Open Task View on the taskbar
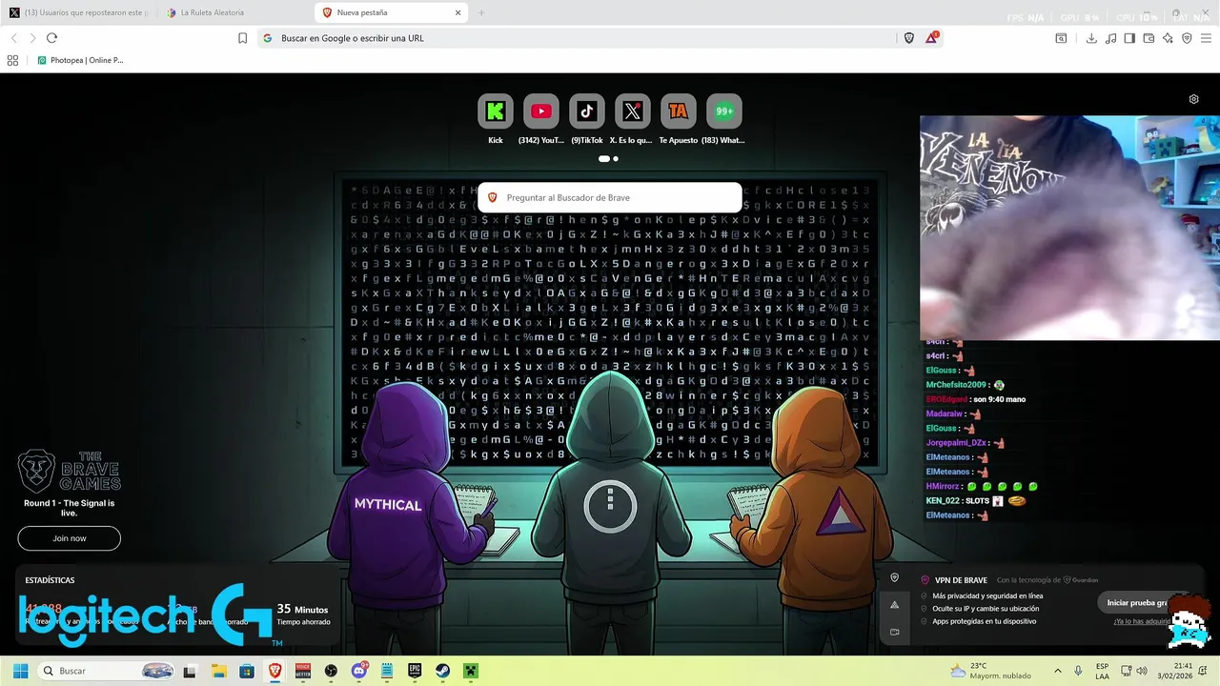 tap(190, 671)
